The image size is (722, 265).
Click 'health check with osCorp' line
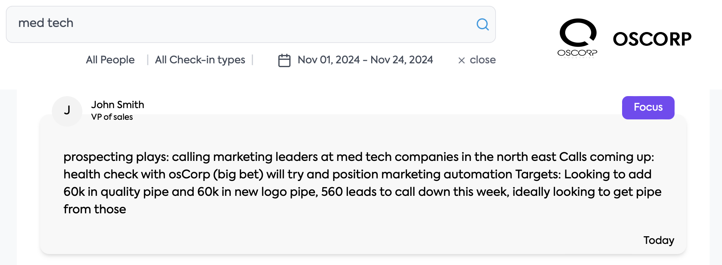(137, 174)
